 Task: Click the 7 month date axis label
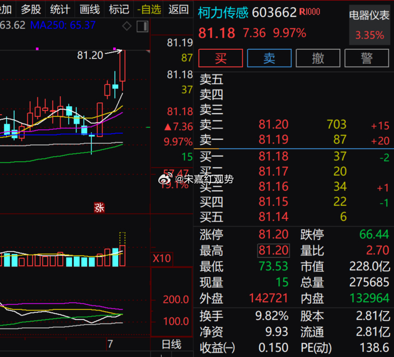coord(110,344)
